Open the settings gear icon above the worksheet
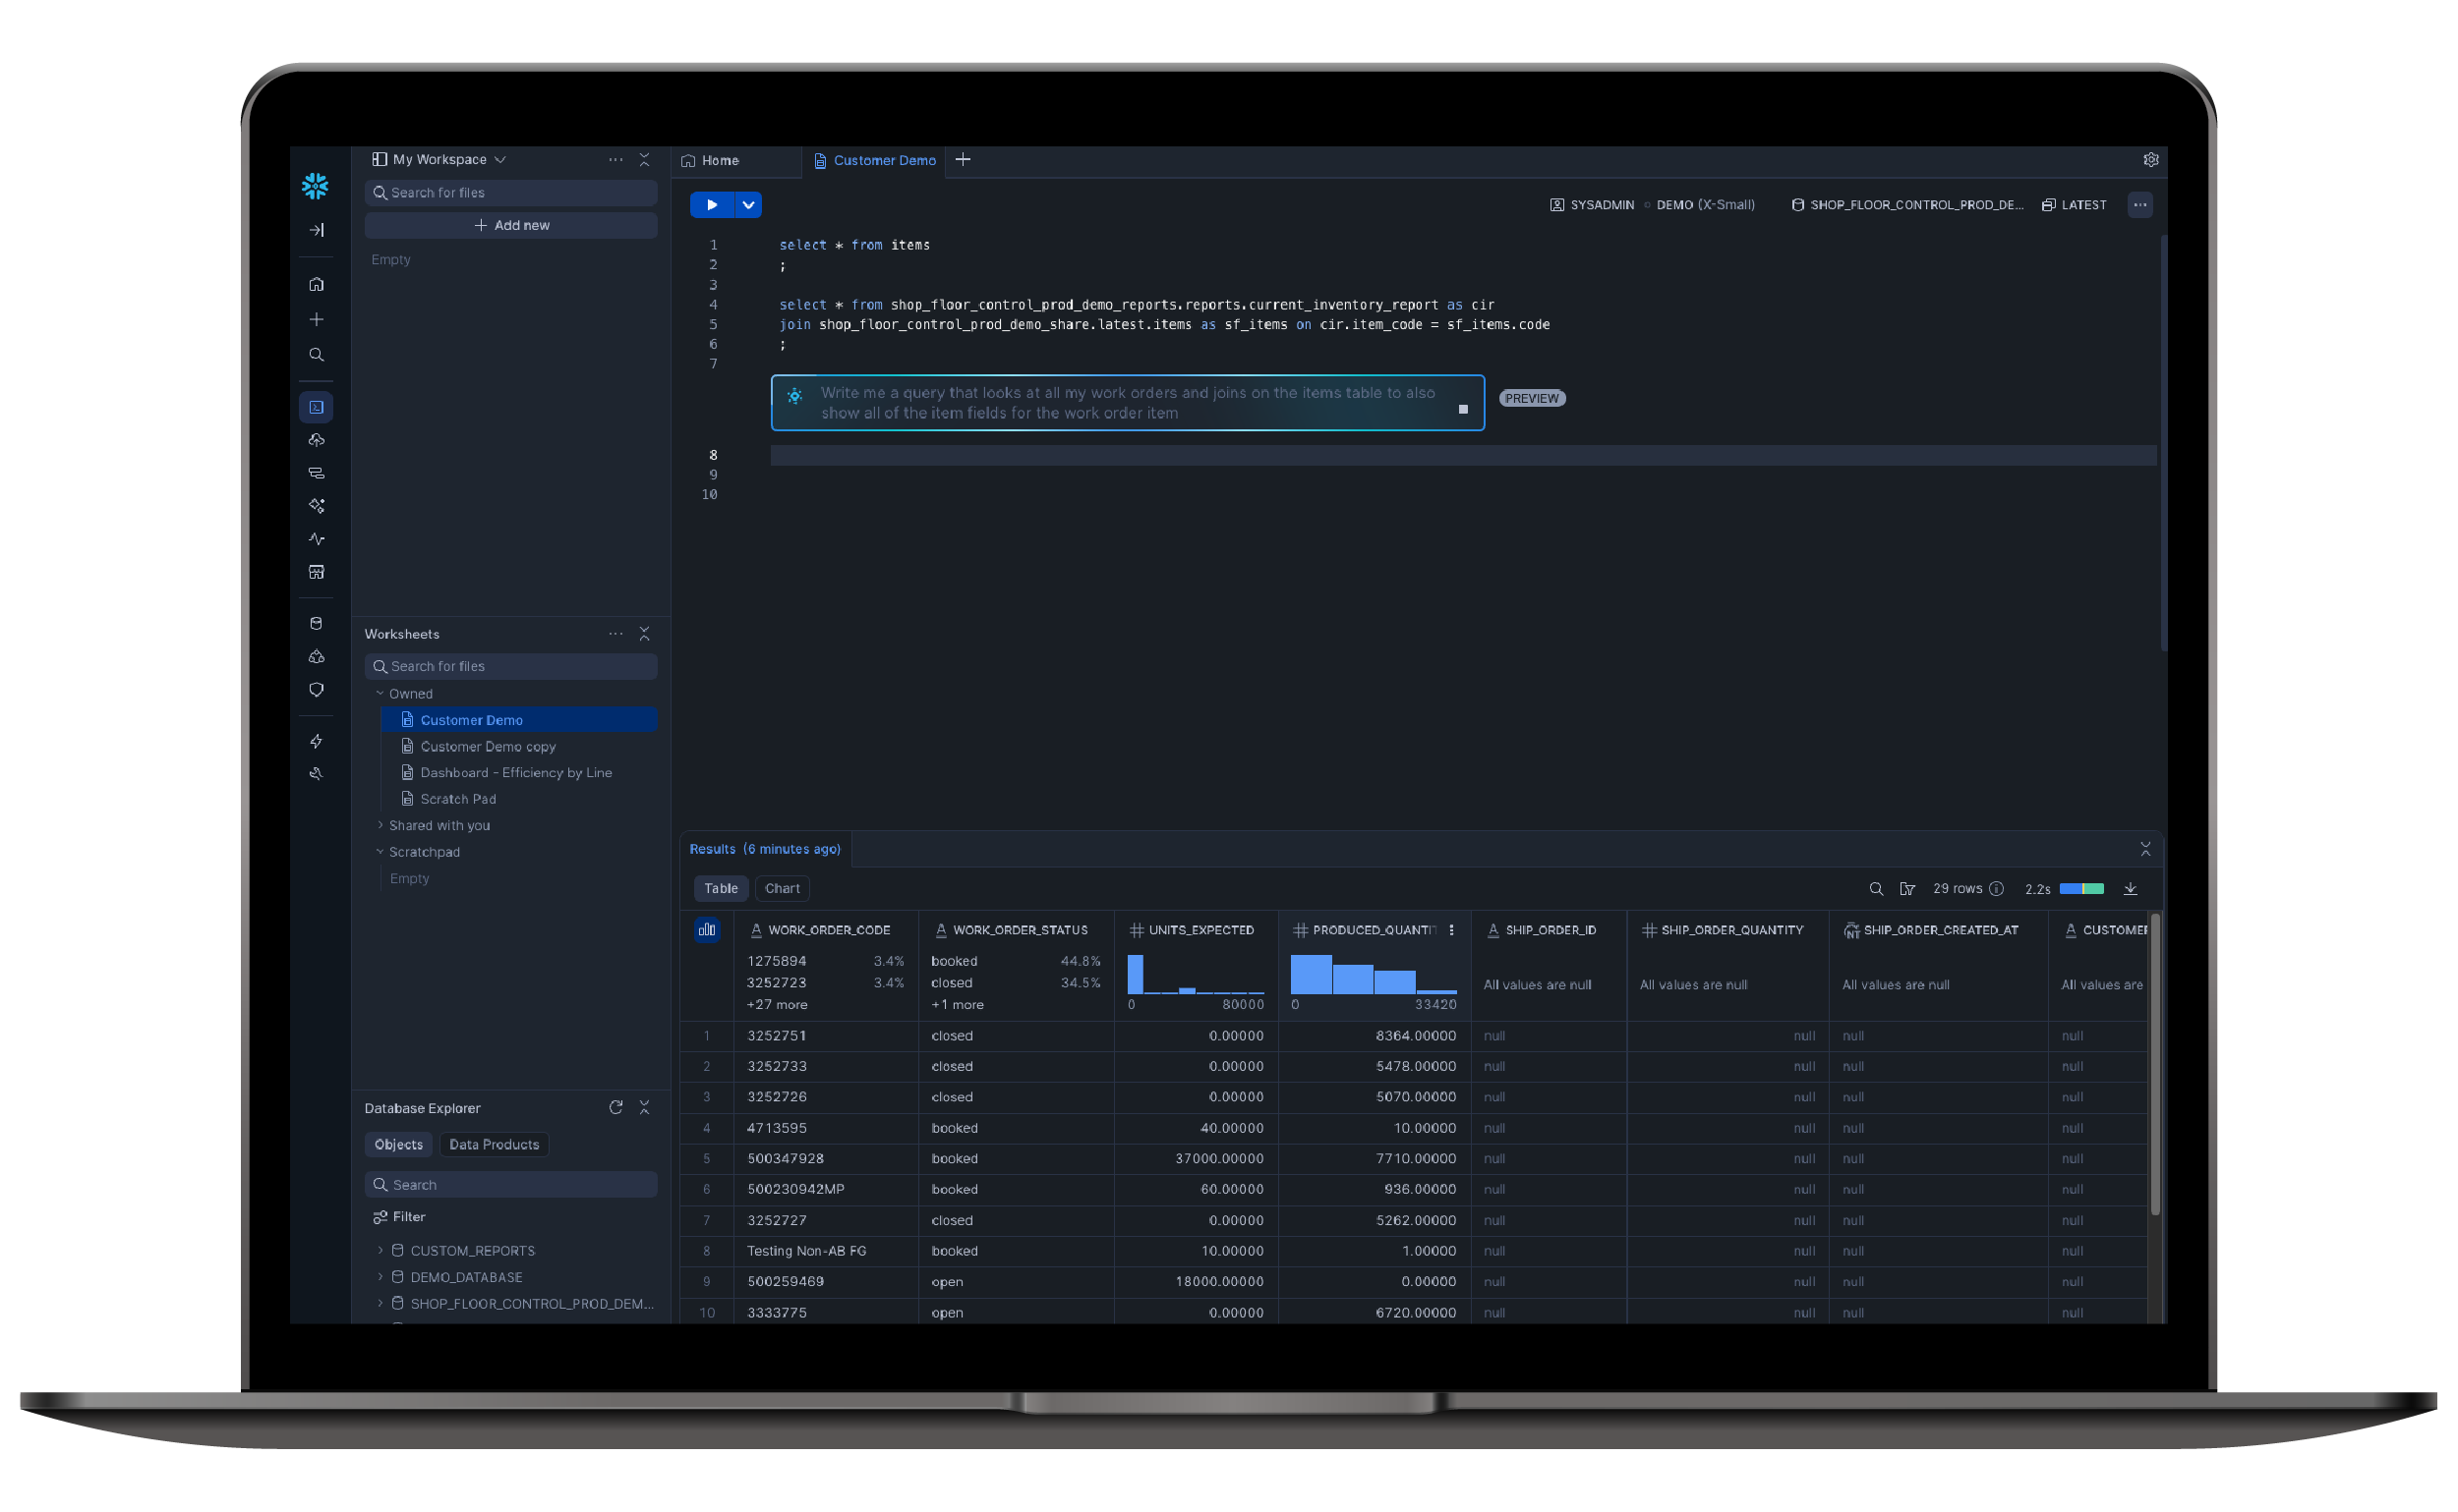Image resolution: width=2458 pixels, height=1512 pixels. pyautogui.click(x=2152, y=160)
